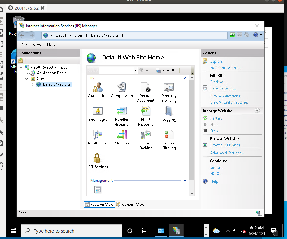Viewport: 287px width, 239px height.
Task: Click the Forward navigation arrow
Action: tap(32, 35)
